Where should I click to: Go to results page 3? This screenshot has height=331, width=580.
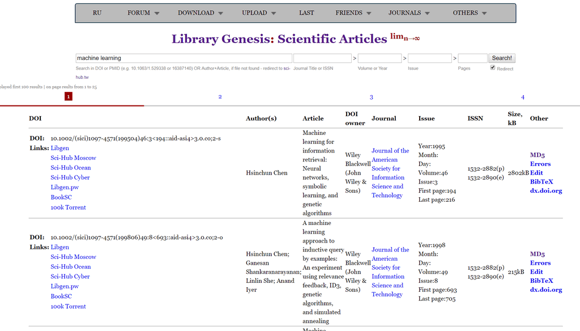click(x=372, y=97)
